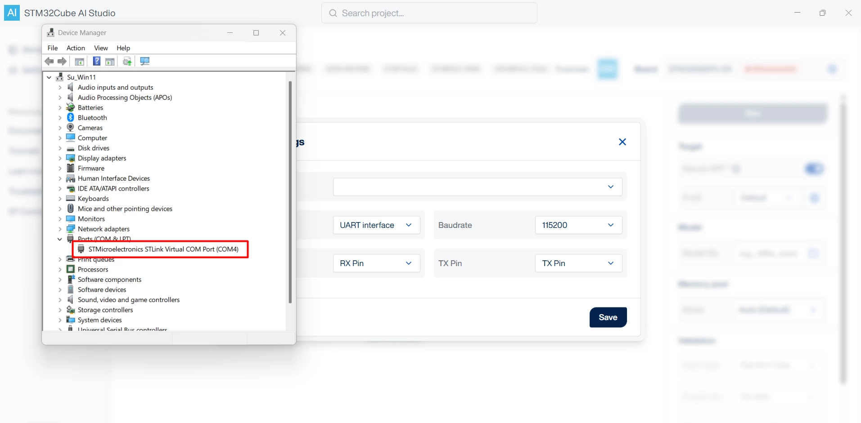Expand Software components
The height and width of the screenshot is (423, 861).
click(x=60, y=280)
